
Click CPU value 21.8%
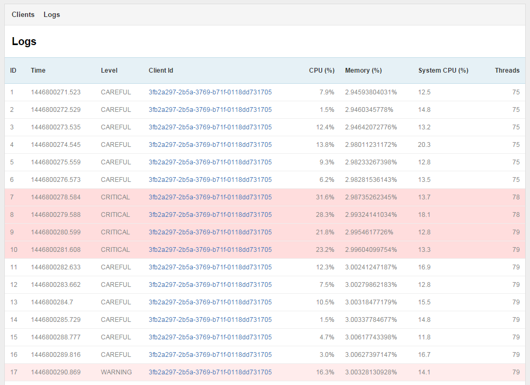(x=325, y=232)
